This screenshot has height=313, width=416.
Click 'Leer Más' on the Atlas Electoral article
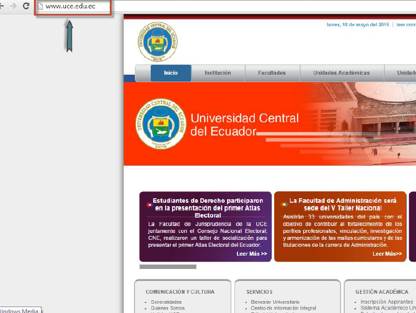point(252,254)
